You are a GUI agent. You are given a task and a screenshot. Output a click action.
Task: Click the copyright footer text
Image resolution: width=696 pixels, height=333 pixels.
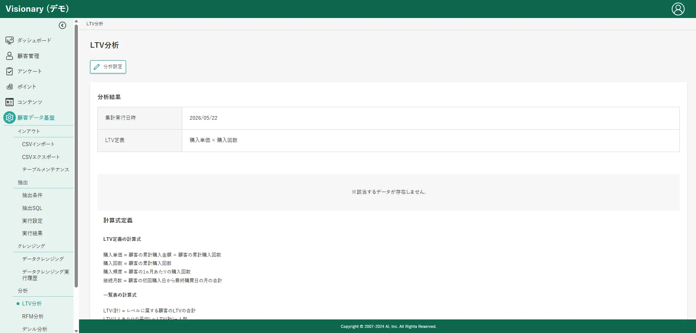tap(388, 326)
